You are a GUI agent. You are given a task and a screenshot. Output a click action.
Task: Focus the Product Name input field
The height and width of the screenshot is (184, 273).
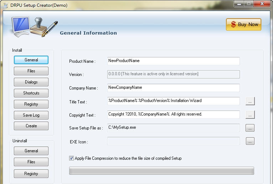click(174, 61)
